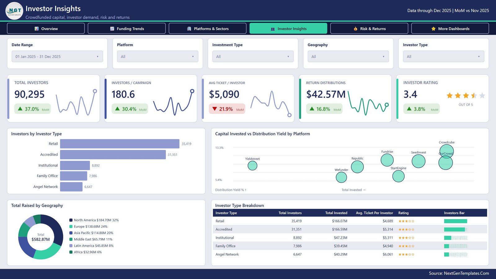Click the Funding Trends tab icon

tap(112, 29)
